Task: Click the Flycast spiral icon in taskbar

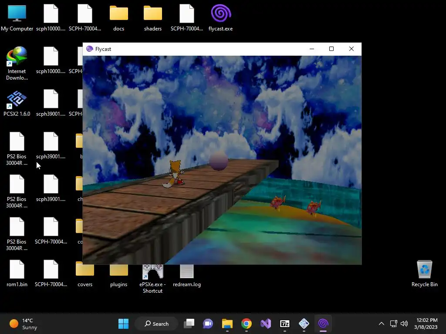Action: [x=323, y=324]
